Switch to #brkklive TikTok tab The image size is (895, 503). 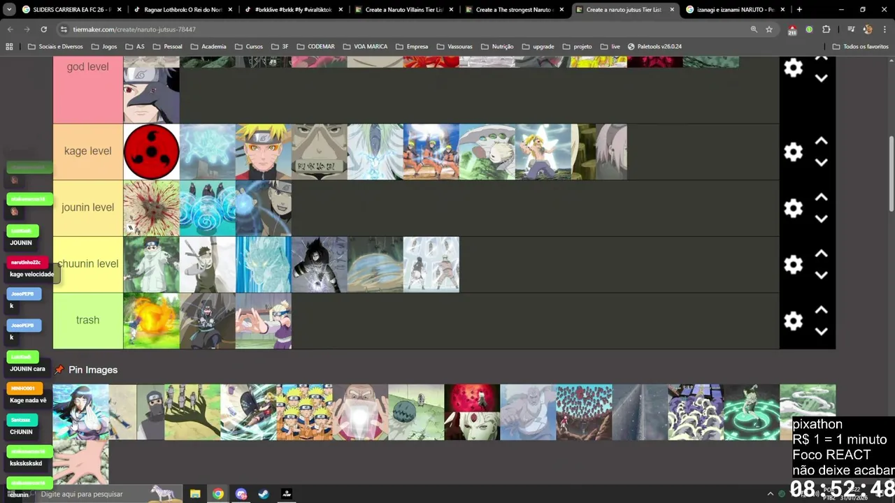coord(294,10)
